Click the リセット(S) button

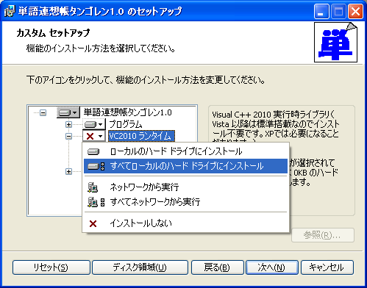51,267
